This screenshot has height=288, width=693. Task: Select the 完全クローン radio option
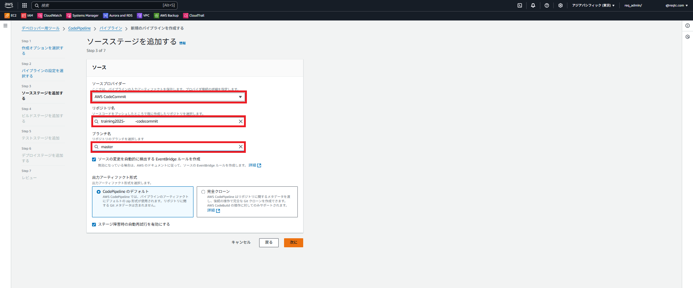(x=203, y=192)
